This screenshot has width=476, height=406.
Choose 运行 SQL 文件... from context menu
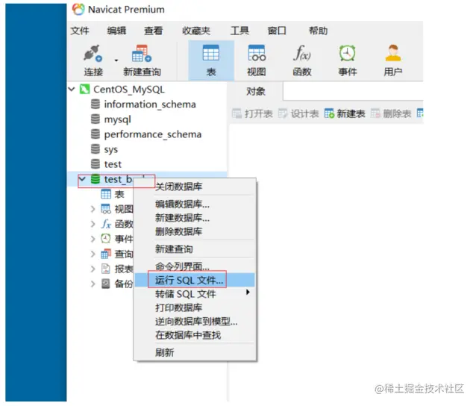[x=194, y=280]
